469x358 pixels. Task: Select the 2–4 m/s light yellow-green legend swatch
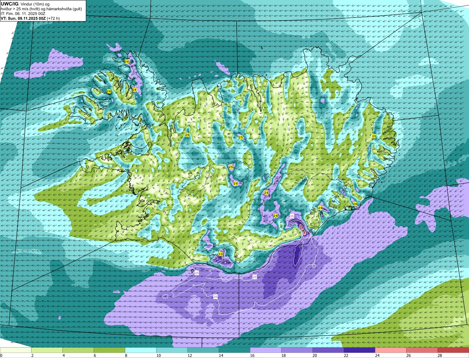coord(47,350)
